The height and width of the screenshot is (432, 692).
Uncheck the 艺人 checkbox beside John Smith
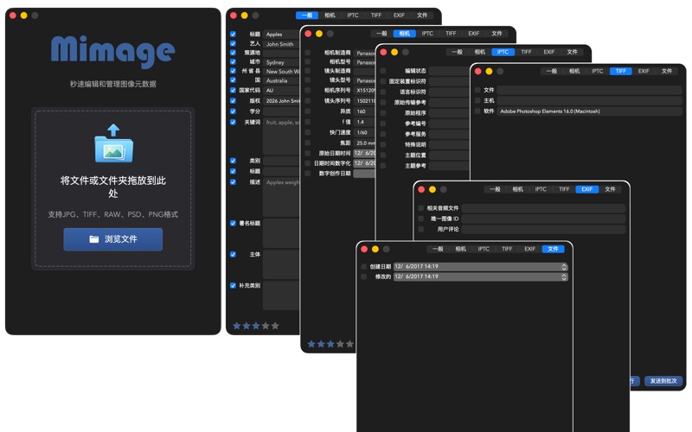(x=233, y=44)
